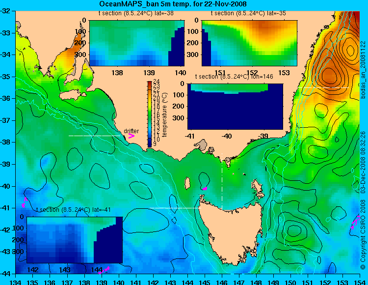368x285 pixels.
Task: Click Kangaroo Island on the map
Action: [72, 95]
